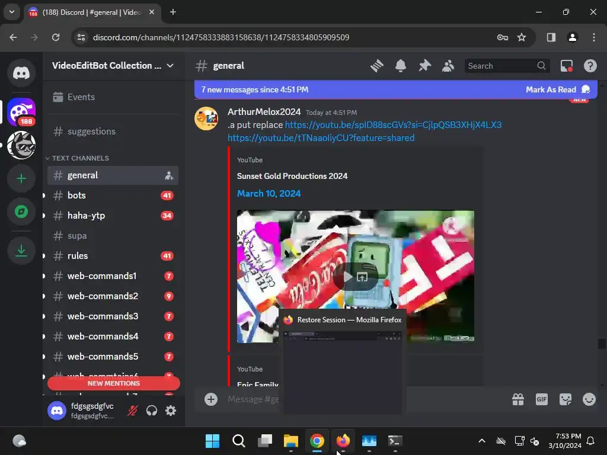Open Events in channel sidebar
The width and height of the screenshot is (607, 455).
[x=113, y=97]
